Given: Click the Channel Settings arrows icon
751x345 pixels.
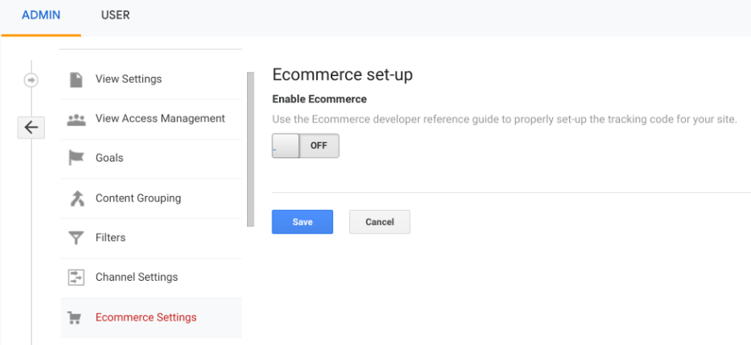Looking at the screenshot, I should point(76,277).
